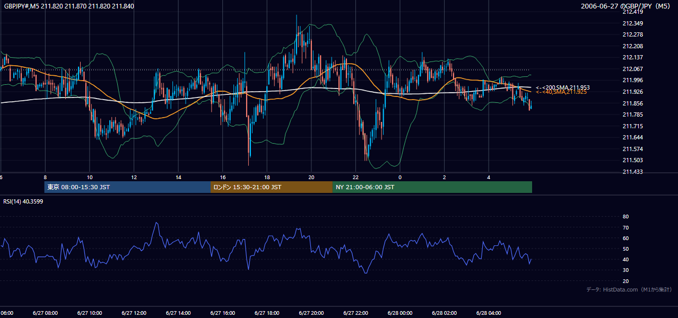Click the Tokyo 08:00-15:30 JST session bar

tap(128, 187)
